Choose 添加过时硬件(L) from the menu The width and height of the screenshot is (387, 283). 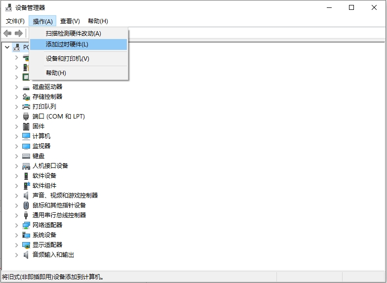click(67, 44)
